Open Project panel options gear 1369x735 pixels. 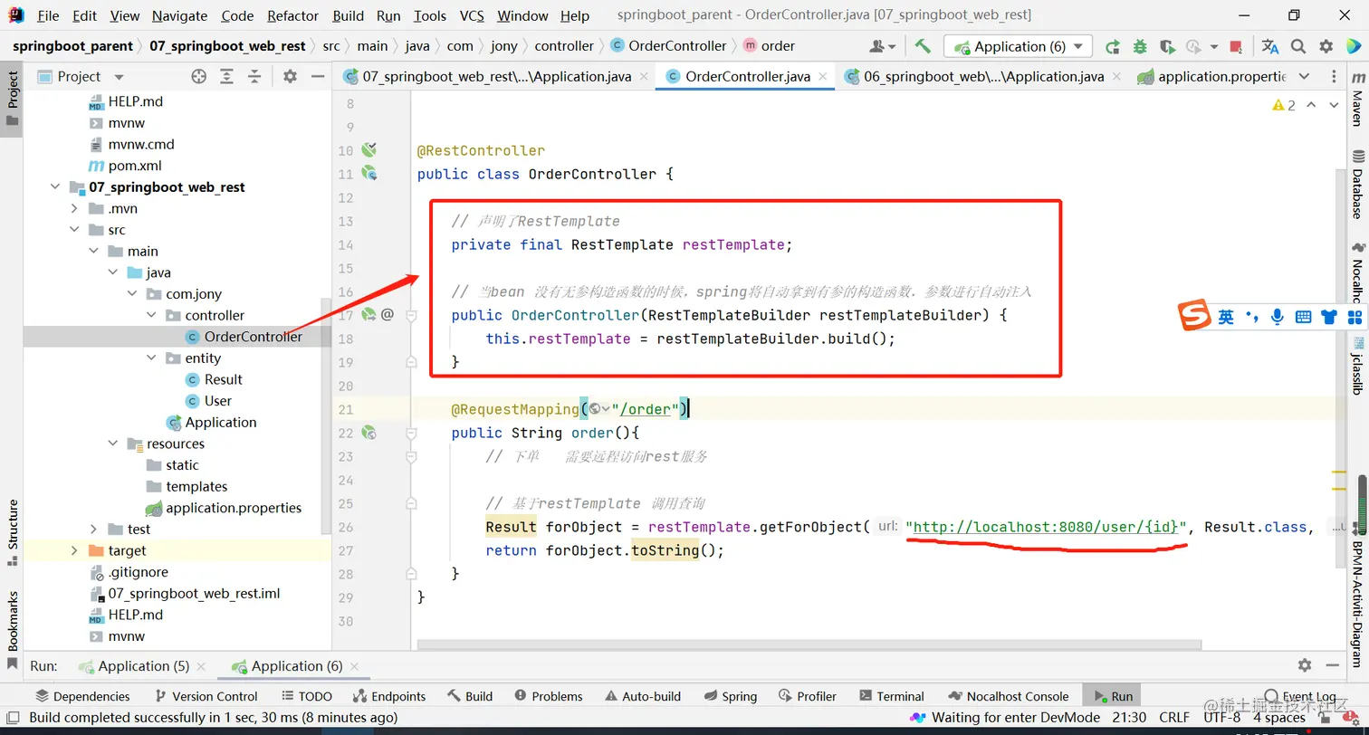tap(290, 77)
